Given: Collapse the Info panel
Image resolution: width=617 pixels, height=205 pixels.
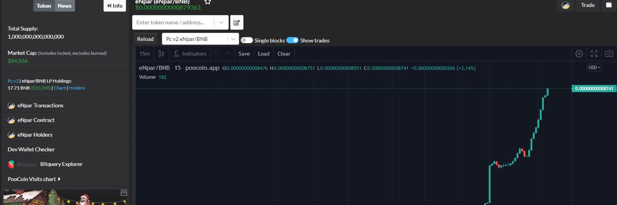Looking at the screenshot, I should click(x=115, y=6).
